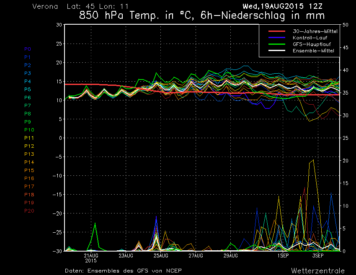The height and width of the screenshot is (275, 356).
Task: Click the P20 legend label
Action: click(x=29, y=211)
